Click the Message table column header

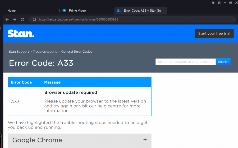(52, 82)
